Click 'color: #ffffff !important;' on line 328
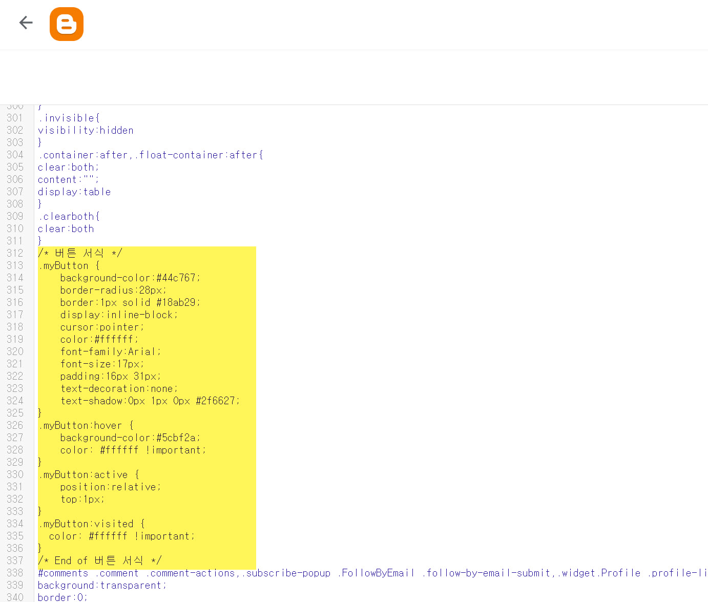The image size is (708, 602). (x=133, y=450)
